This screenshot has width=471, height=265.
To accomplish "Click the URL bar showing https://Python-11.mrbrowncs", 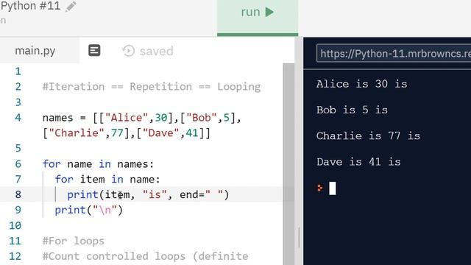I will tap(394, 54).
